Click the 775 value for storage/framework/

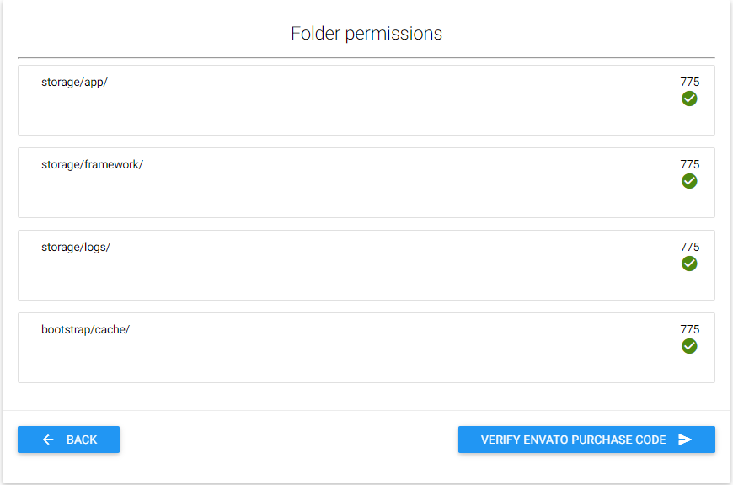pos(690,164)
